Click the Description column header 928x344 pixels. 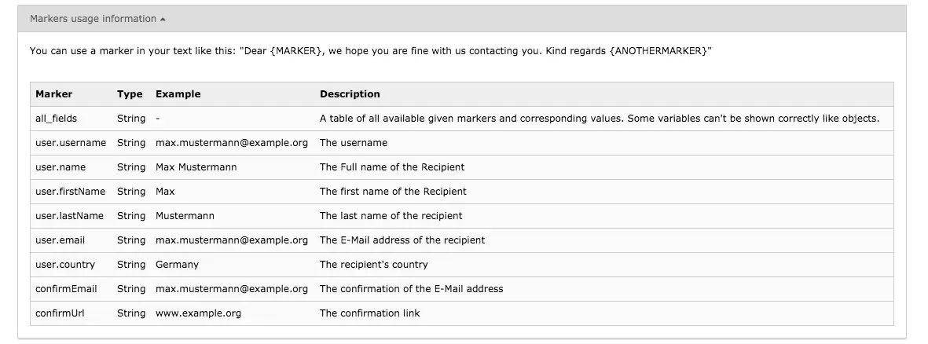tap(350, 94)
